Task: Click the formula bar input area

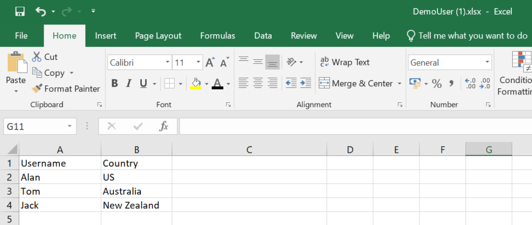Action: pos(355,127)
